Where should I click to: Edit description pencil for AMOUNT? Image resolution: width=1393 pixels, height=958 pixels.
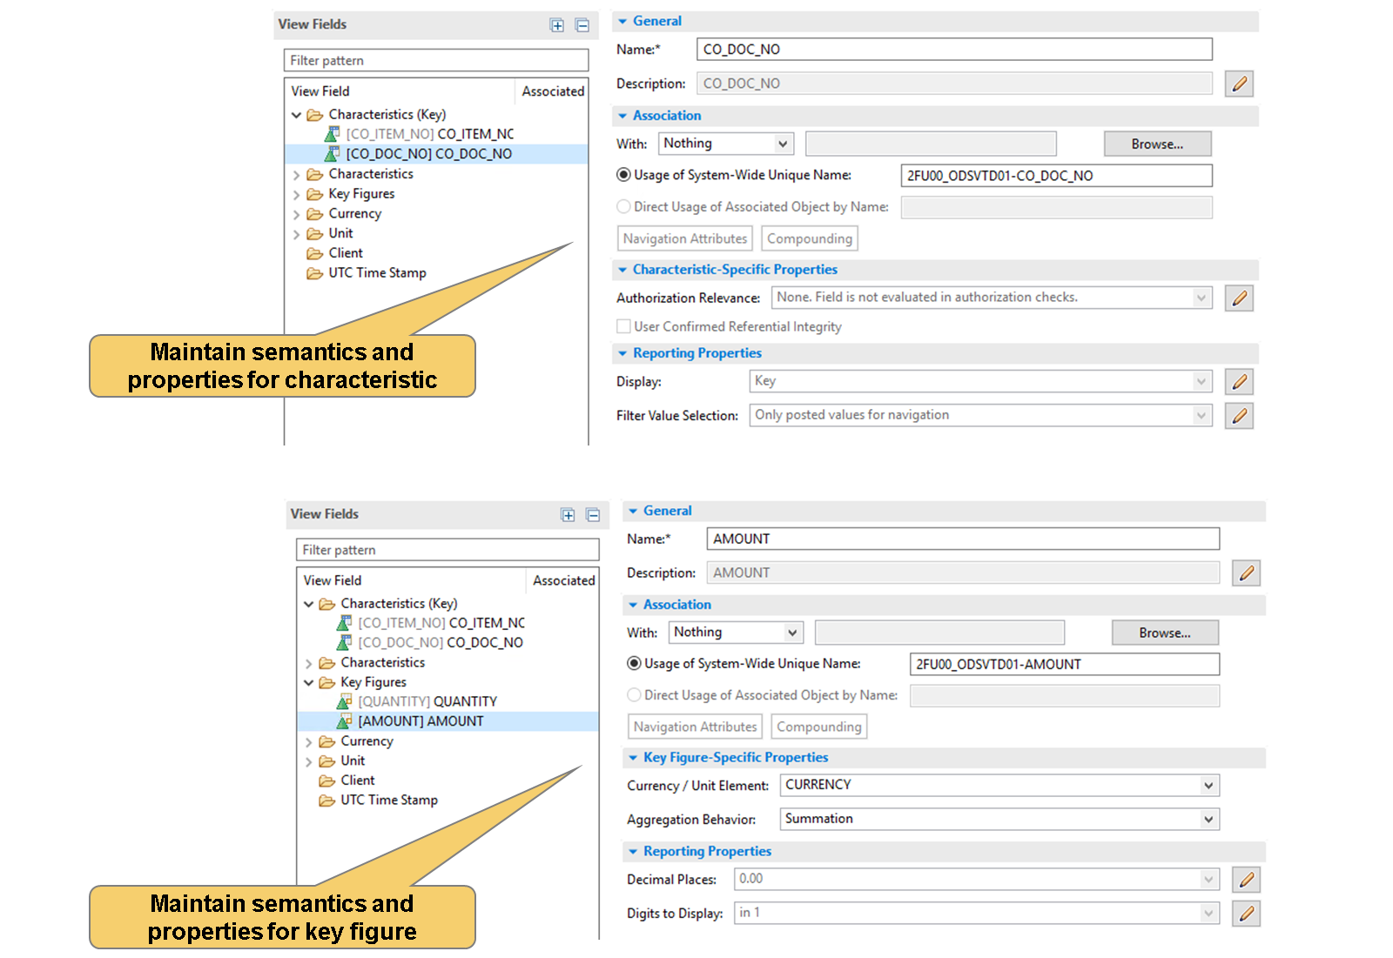tap(1246, 573)
